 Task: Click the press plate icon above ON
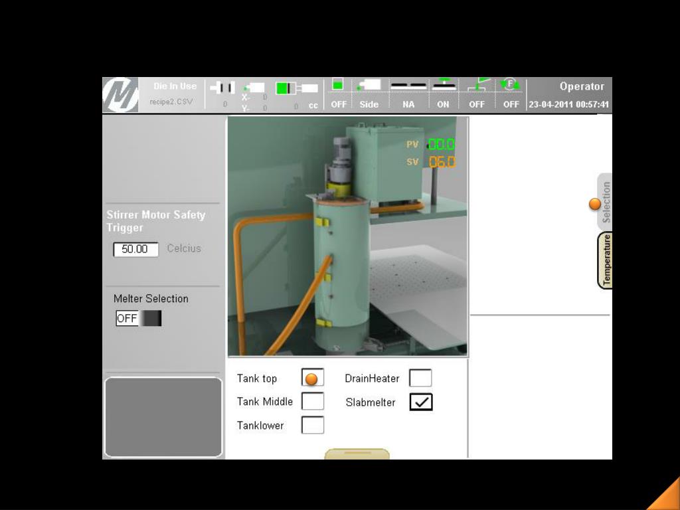(x=443, y=84)
